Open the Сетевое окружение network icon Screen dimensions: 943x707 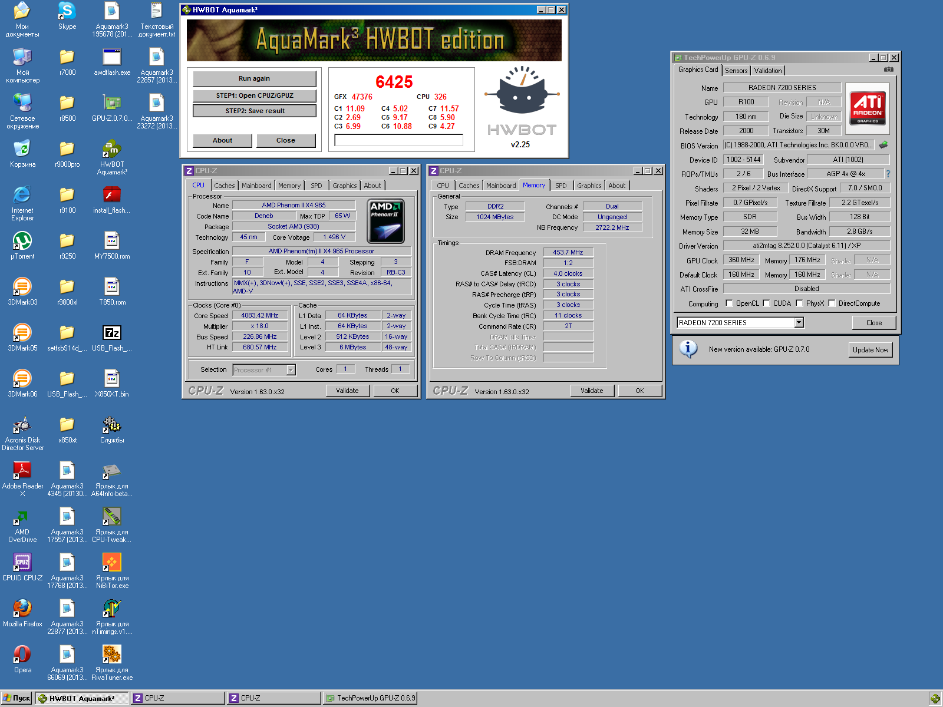pos(22,103)
